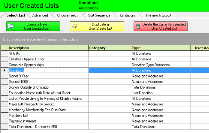Sort by the Description column header
The image size is (209, 133).
point(48,48)
